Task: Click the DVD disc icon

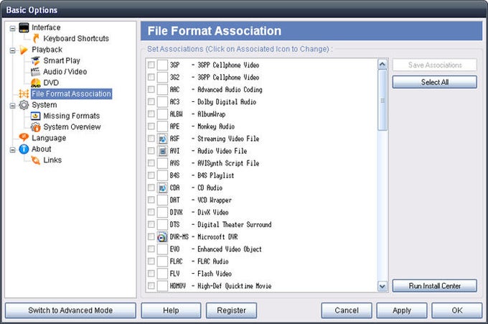Action: coord(36,83)
